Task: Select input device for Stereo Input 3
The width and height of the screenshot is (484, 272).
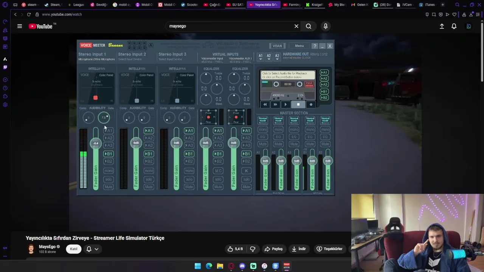Action: point(170,59)
